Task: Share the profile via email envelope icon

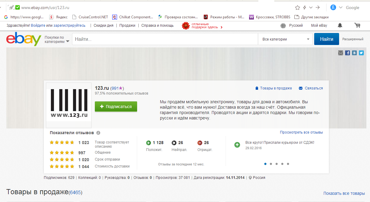Action: coord(341,53)
